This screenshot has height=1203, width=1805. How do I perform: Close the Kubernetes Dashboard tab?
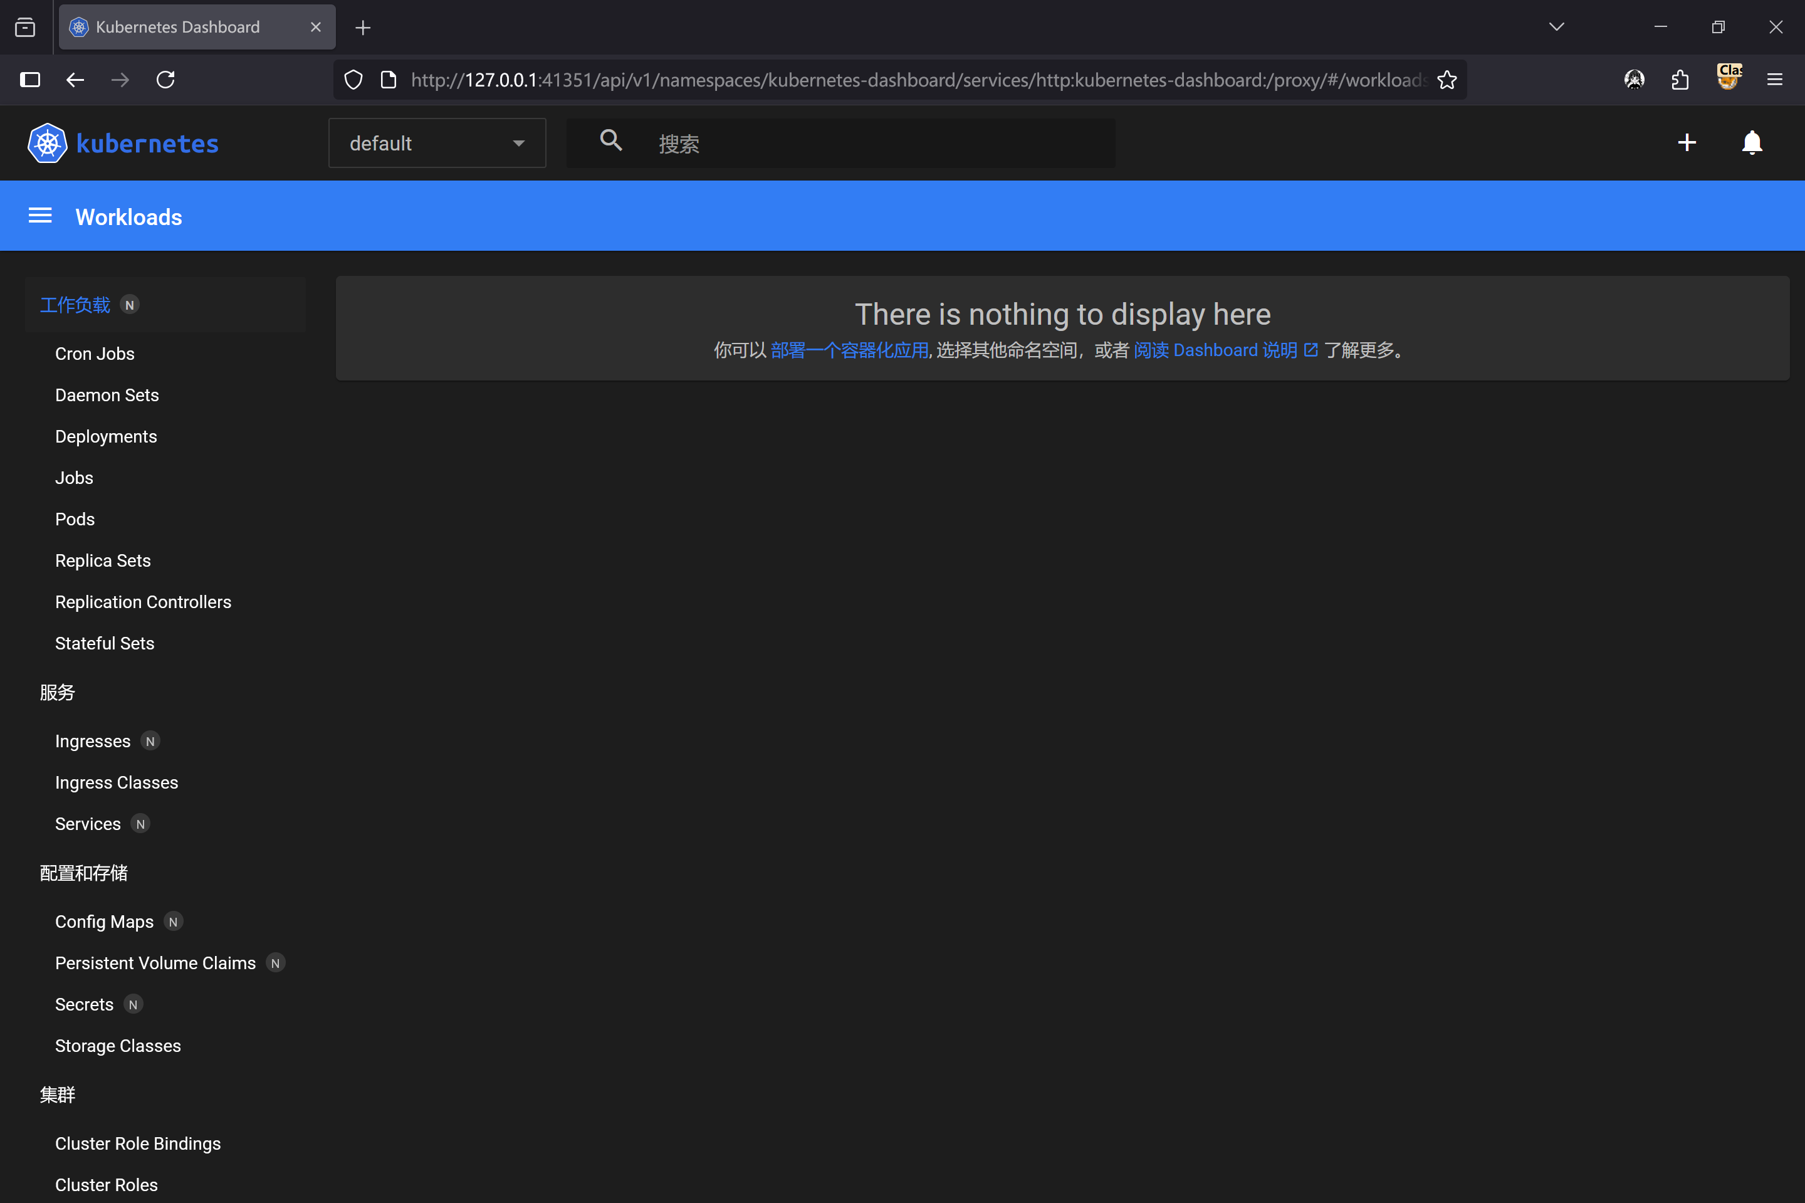click(x=315, y=27)
